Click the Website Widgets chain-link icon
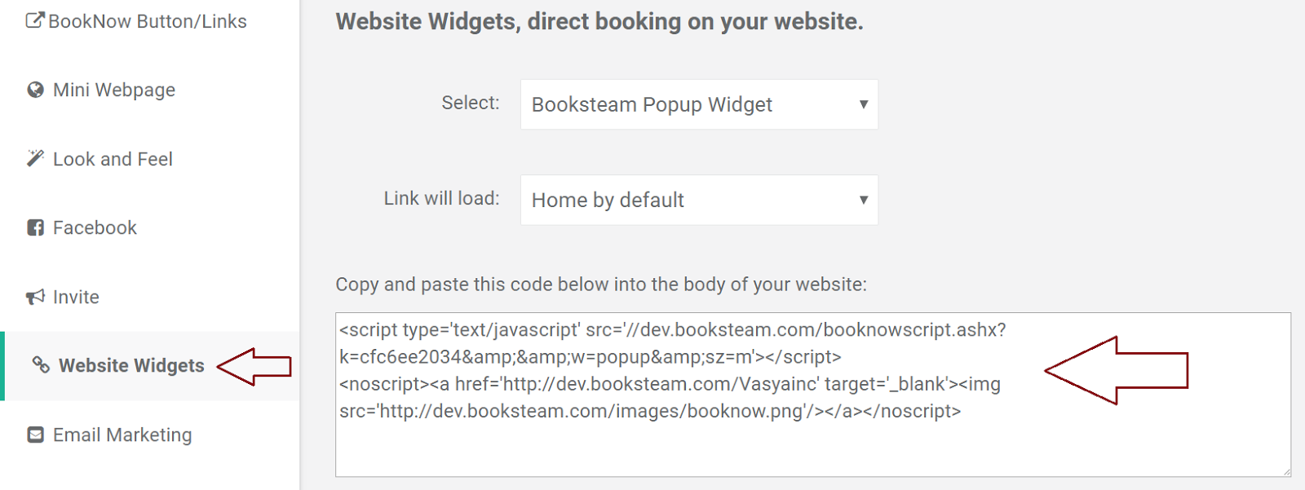The height and width of the screenshot is (490, 1305). tap(41, 364)
